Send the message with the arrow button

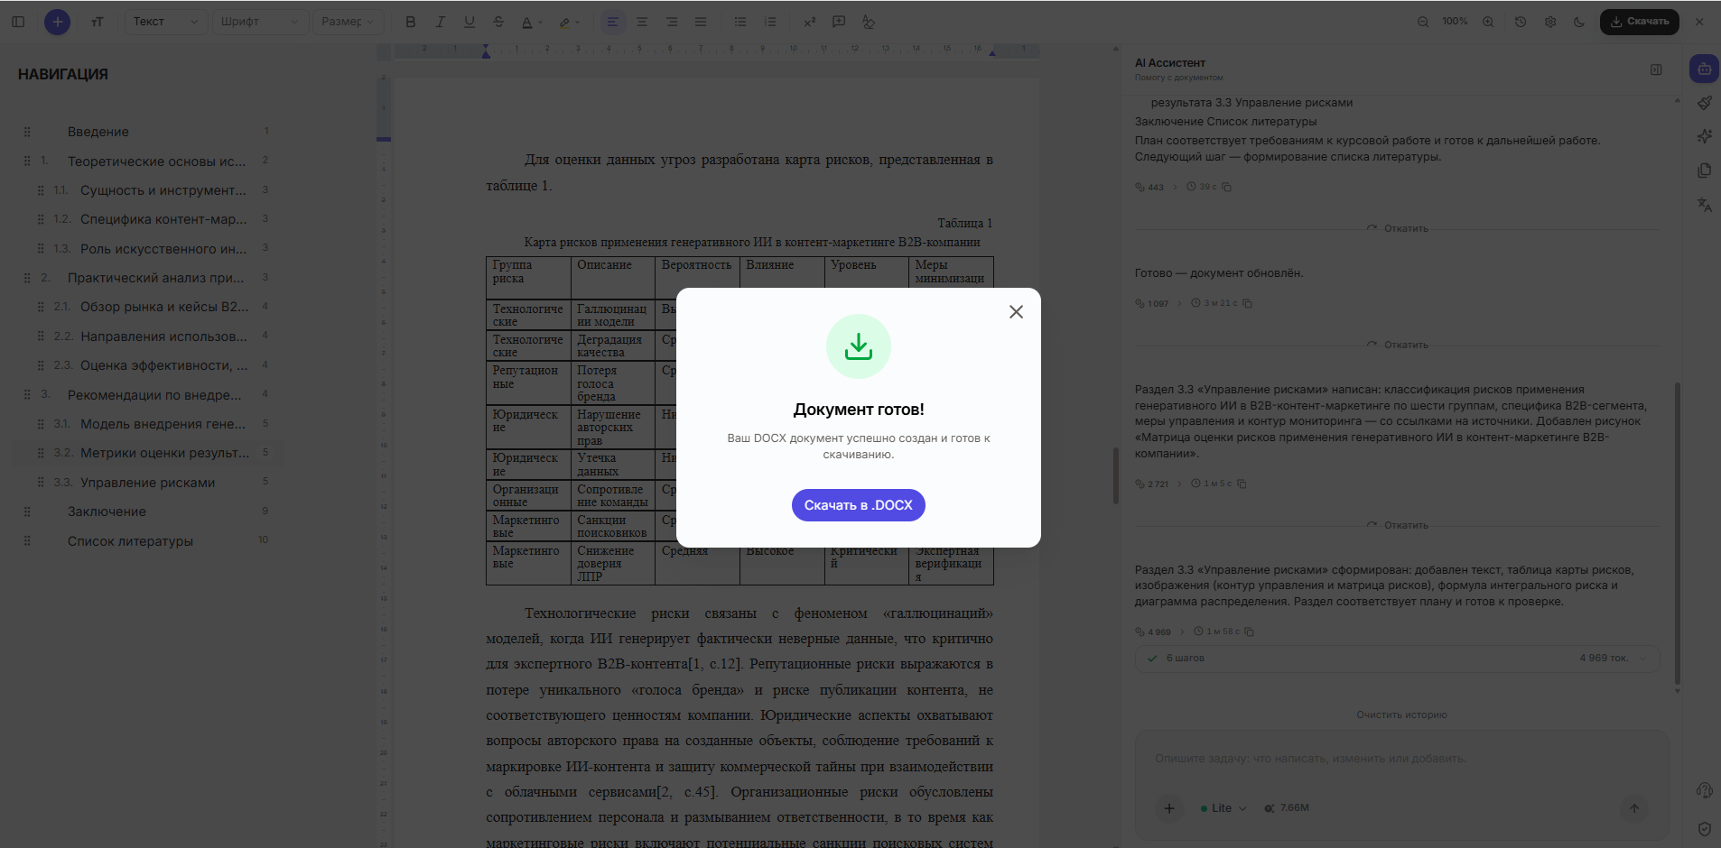[x=1634, y=808]
